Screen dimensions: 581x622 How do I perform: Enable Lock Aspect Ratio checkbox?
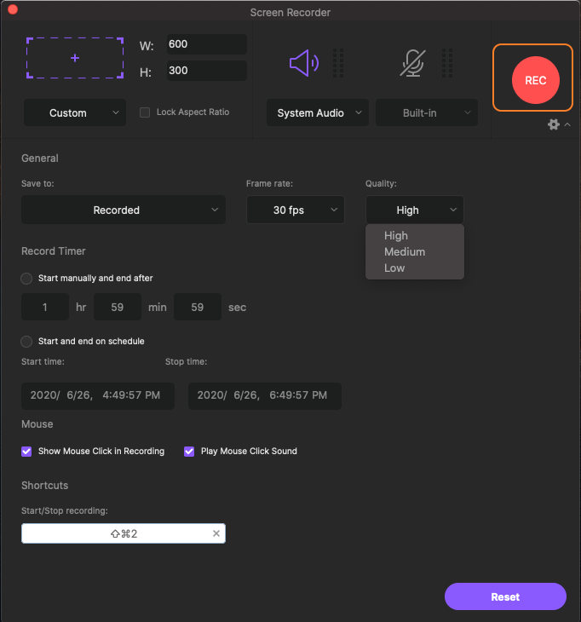tap(145, 112)
